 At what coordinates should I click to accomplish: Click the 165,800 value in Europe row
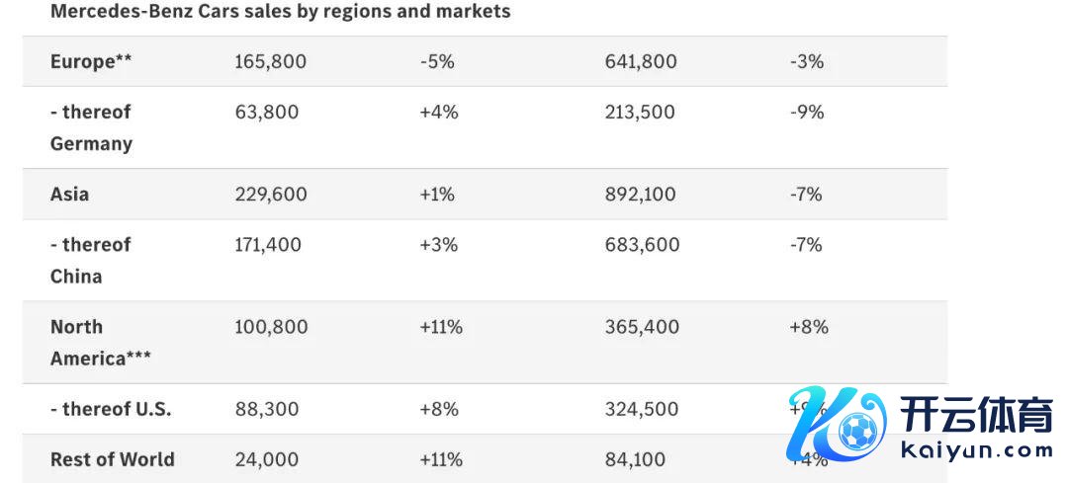click(x=271, y=61)
